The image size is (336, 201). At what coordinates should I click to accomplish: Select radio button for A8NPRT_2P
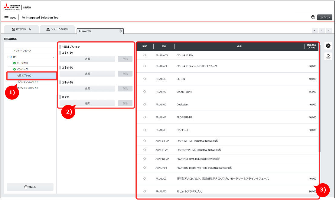coord(145,159)
